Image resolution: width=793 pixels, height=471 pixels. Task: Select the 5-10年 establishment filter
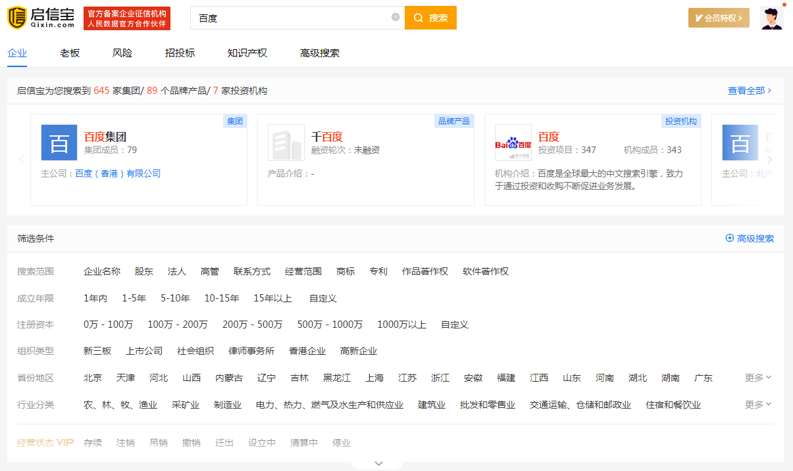(175, 298)
